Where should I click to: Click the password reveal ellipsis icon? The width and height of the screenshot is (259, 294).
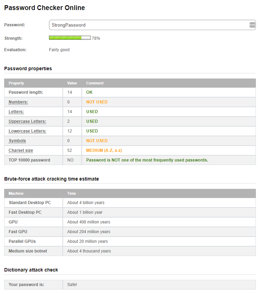[252, 25]
